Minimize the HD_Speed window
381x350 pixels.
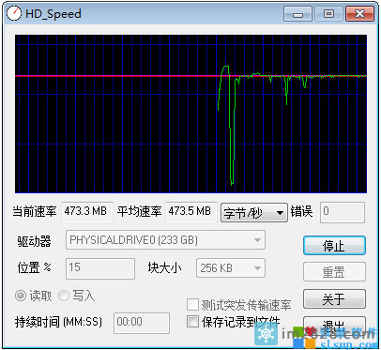tap(297, 14)
